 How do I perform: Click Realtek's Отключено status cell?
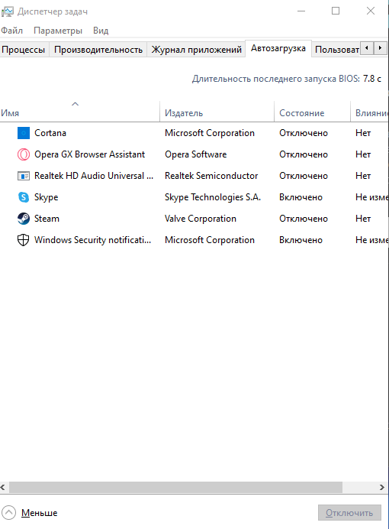(304, 176)
